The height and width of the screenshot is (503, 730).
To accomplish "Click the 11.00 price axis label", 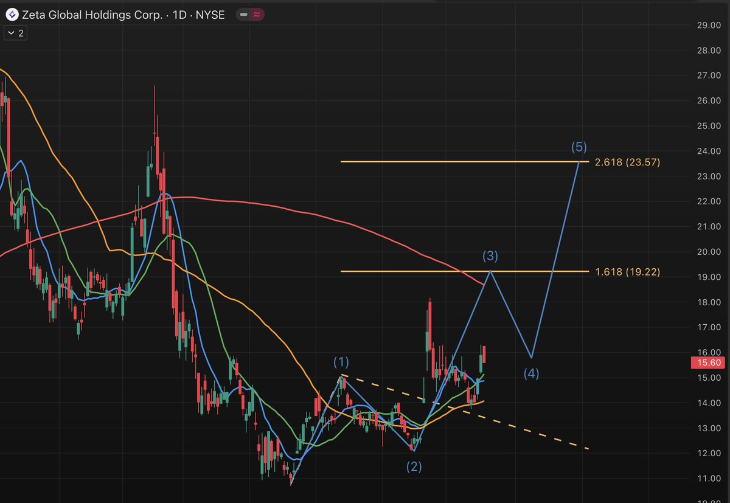I will pos(707,479).
